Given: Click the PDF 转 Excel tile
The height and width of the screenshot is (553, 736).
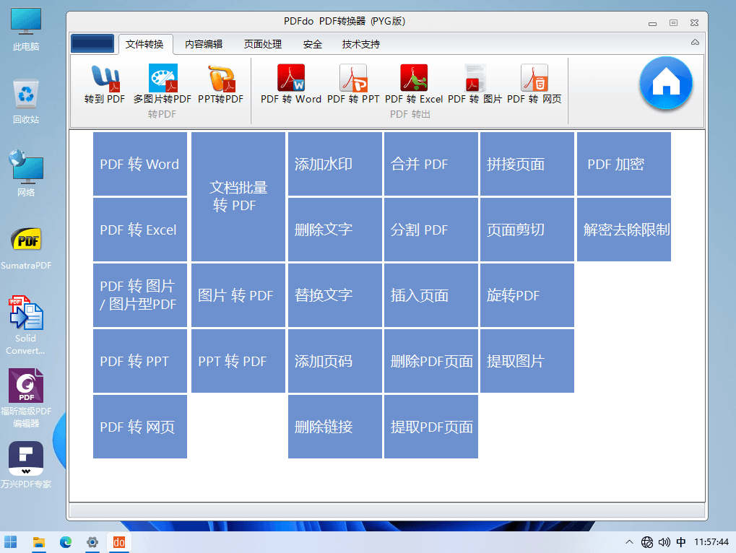Looking at the screenshot, I should (140, 230).
